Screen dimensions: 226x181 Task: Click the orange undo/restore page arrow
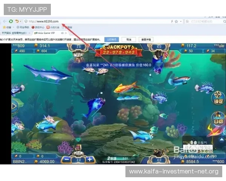point(17,21)
